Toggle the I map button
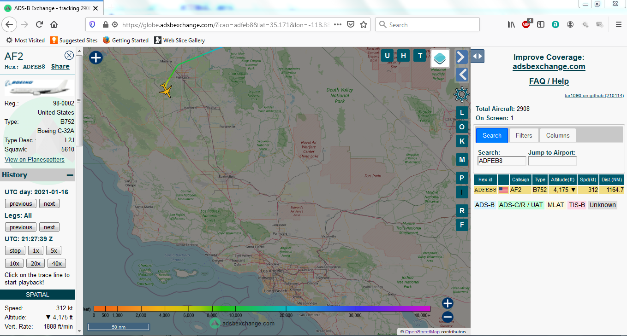This screenshot has height=336, width=627. click(x=462, y=192)
